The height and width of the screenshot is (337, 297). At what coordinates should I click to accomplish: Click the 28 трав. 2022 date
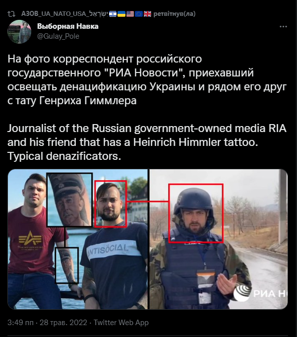[63, 323]
